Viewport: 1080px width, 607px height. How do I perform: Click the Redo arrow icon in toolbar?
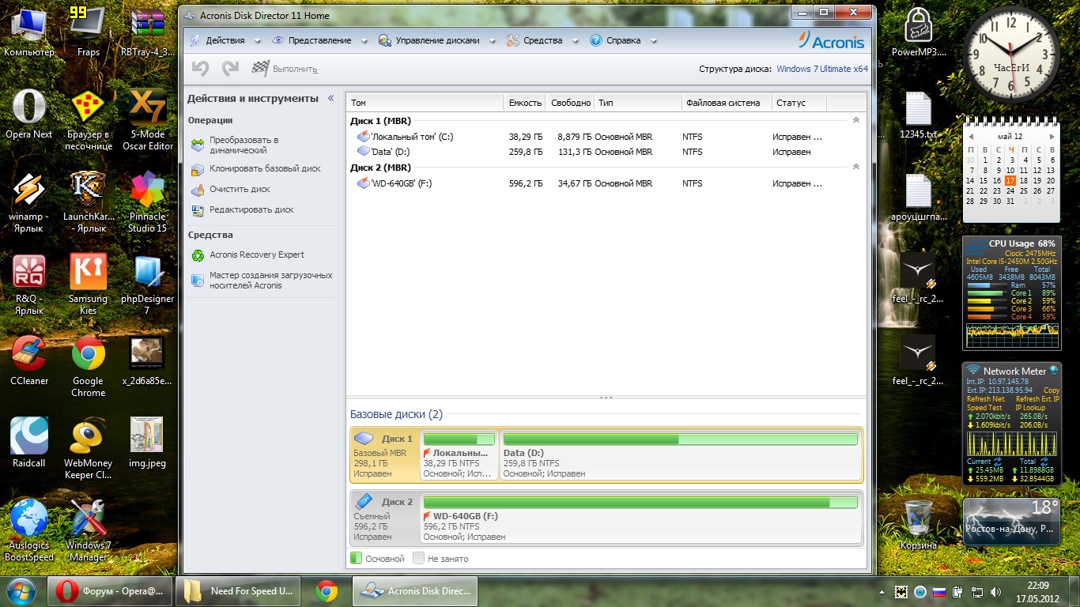[230, 69]
